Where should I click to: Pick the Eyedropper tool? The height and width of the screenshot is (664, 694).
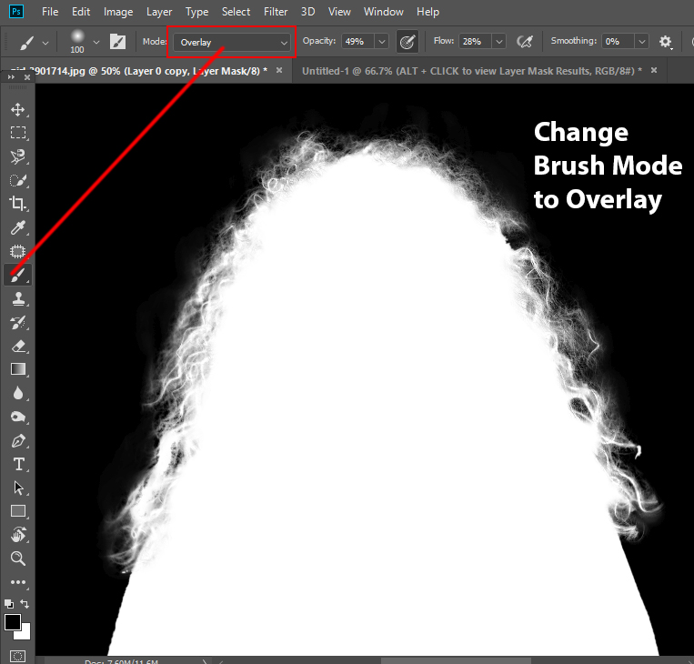17,227
